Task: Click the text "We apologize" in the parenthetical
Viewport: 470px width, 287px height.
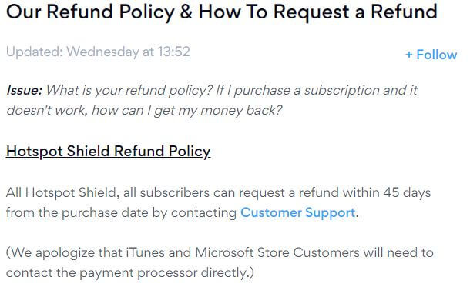Action: click(53, 253)
